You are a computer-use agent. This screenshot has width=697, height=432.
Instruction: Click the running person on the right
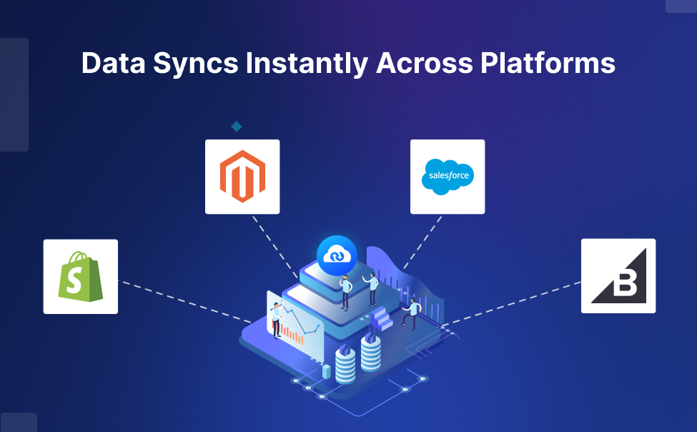point(412,313)
